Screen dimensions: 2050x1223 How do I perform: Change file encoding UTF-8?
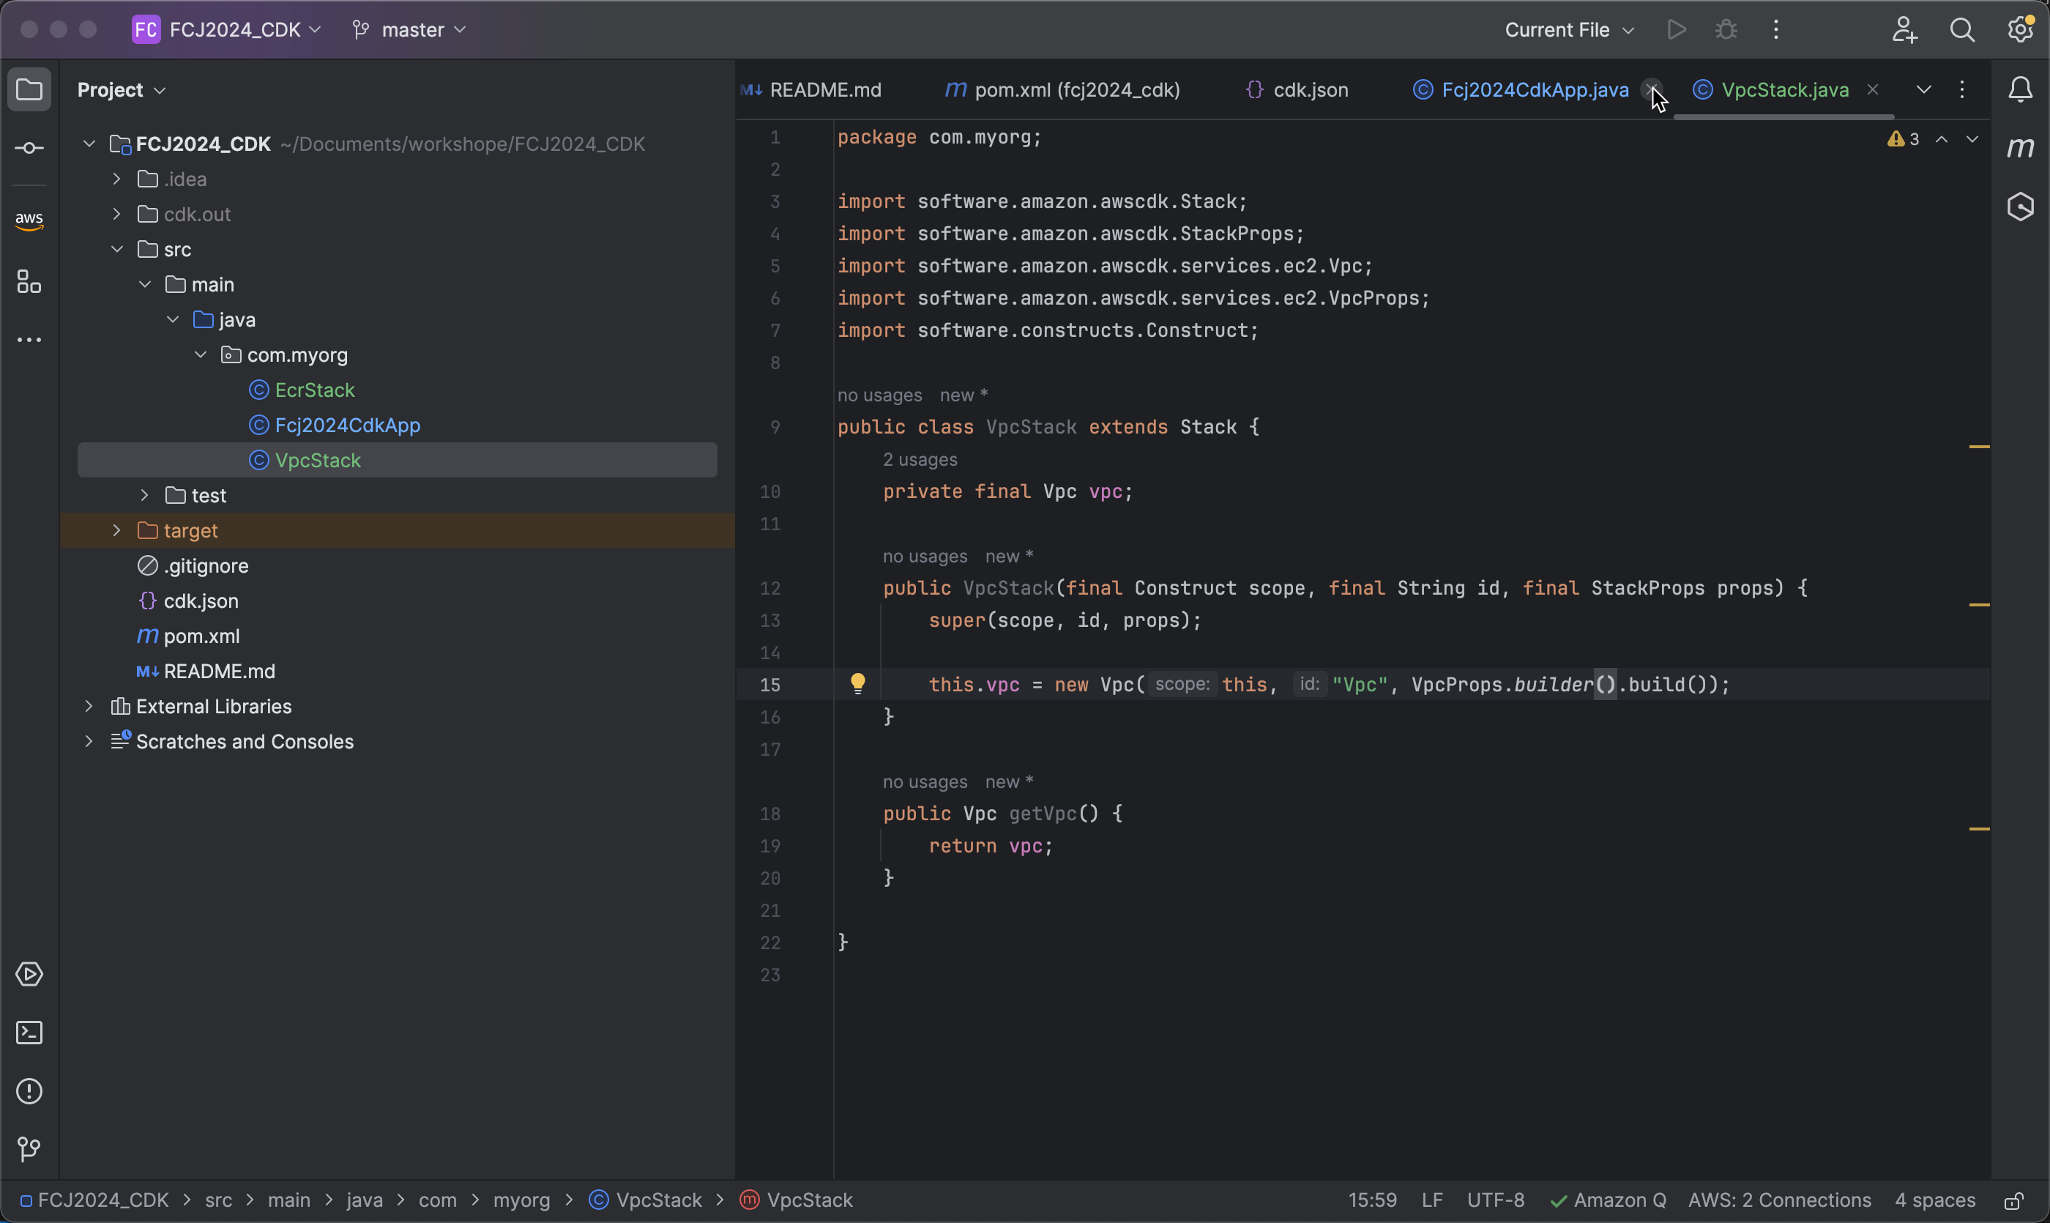1496,1200
